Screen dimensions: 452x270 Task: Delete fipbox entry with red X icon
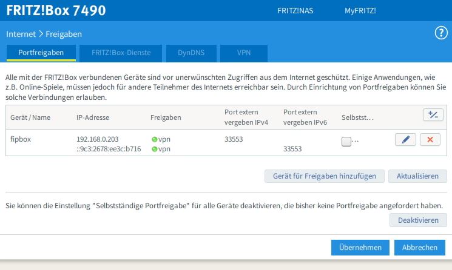(x=430, y=140)
